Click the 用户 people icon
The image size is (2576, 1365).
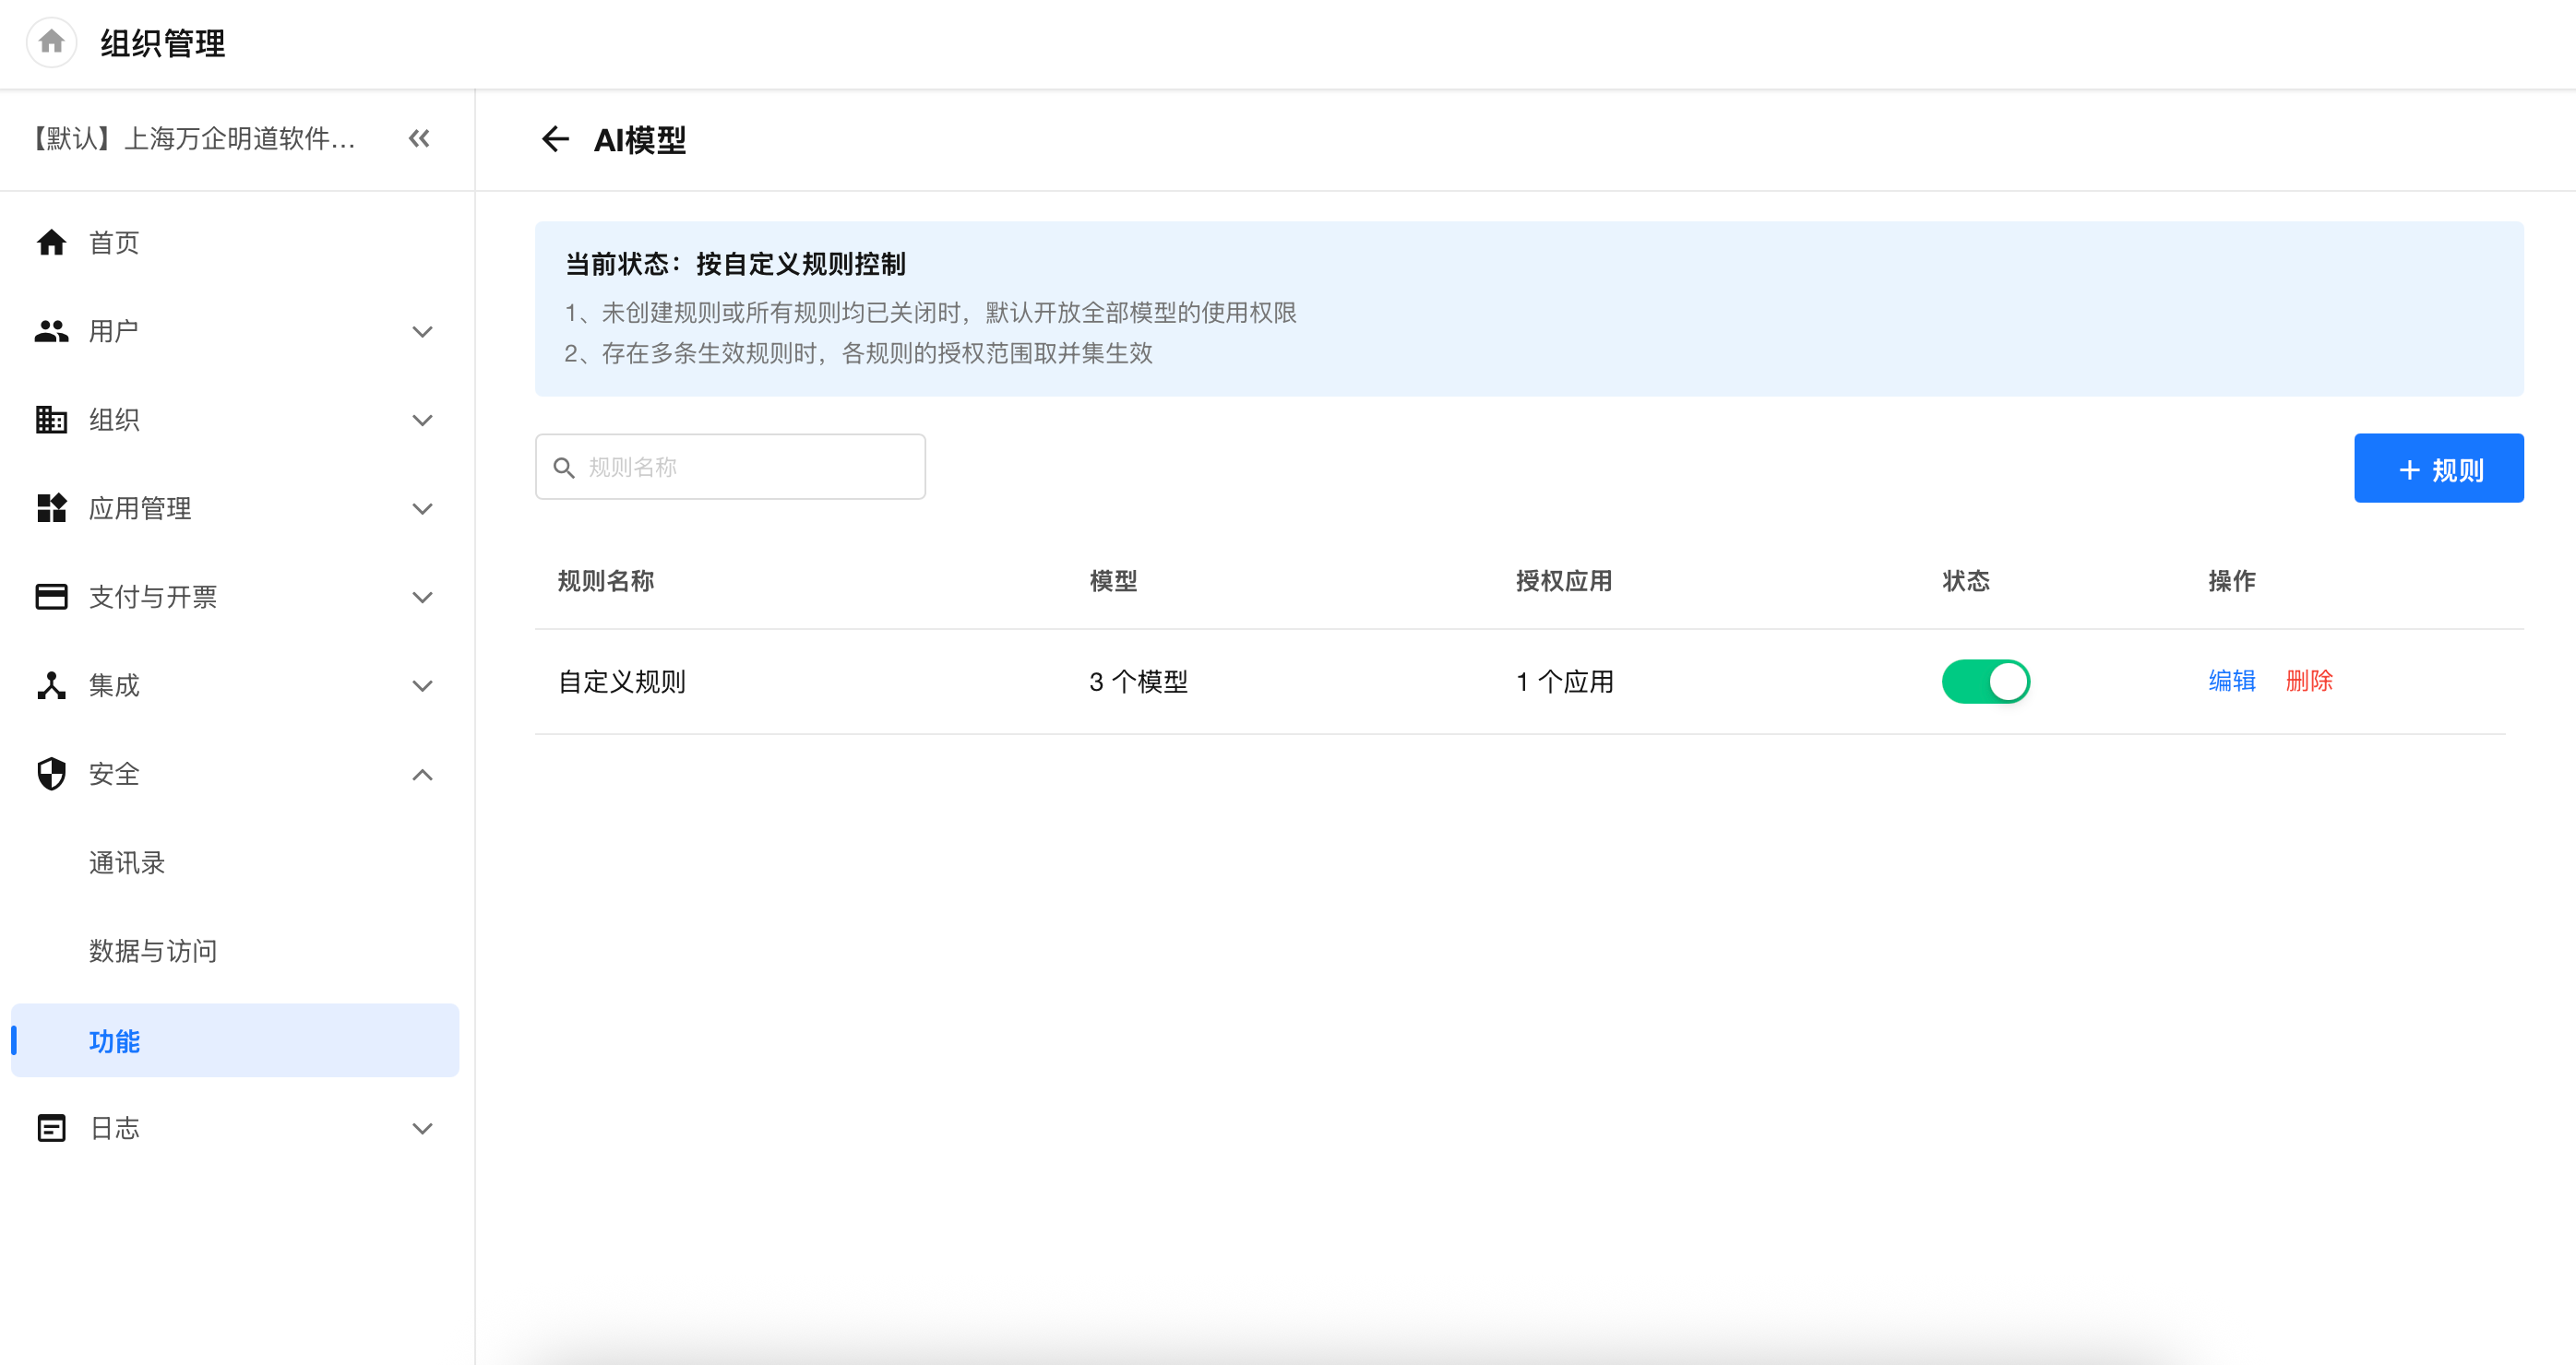(51, 331)
